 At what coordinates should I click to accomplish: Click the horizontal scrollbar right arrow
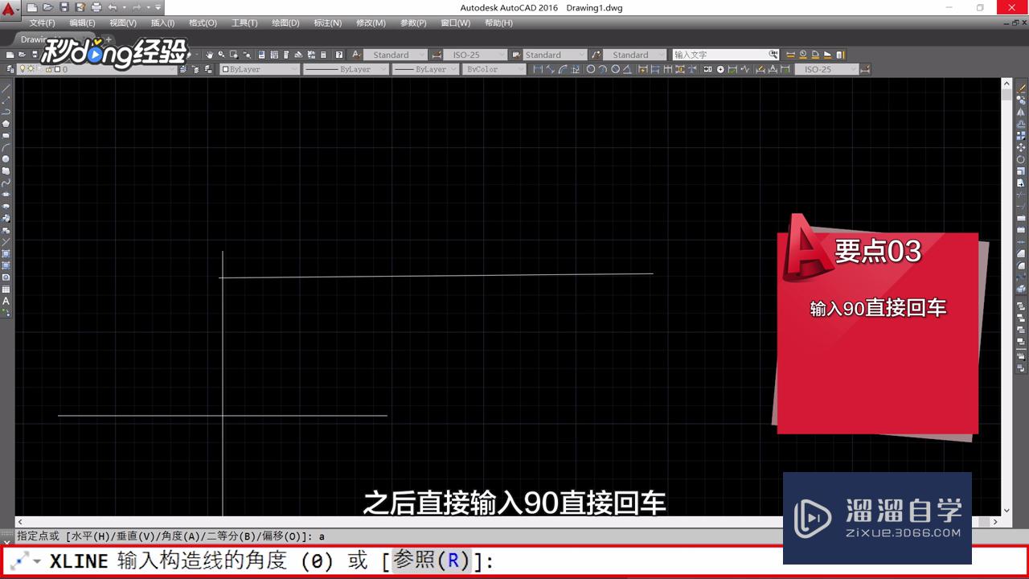pyautogui.click(x=996, y=522)
